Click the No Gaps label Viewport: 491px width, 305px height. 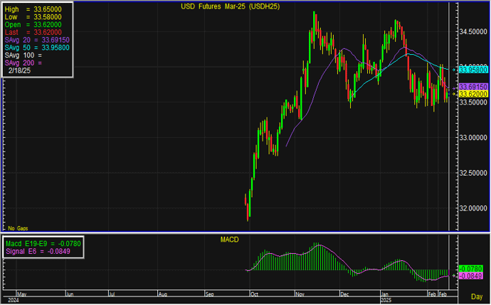coord(17,228)
